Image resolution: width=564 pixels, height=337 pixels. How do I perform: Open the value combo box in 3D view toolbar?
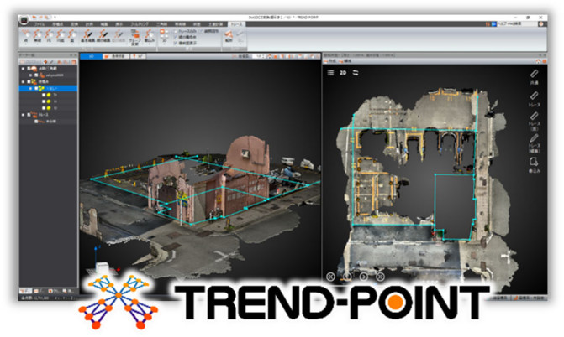(258, 56)
